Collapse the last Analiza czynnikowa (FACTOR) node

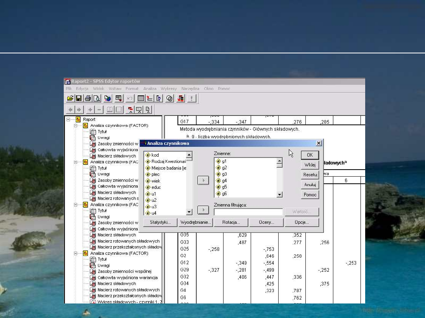[76, 254]
